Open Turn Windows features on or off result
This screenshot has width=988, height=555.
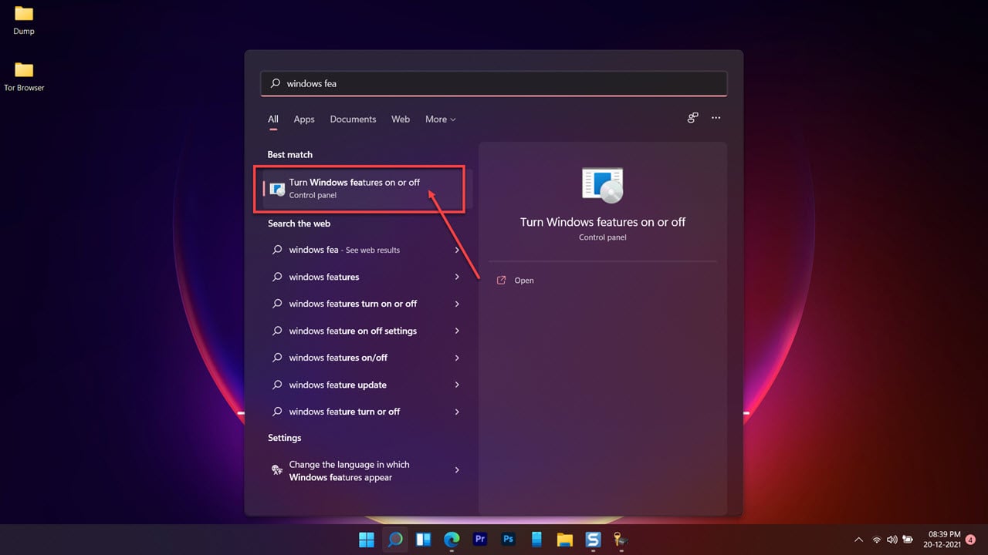click(x=364, y=189)
